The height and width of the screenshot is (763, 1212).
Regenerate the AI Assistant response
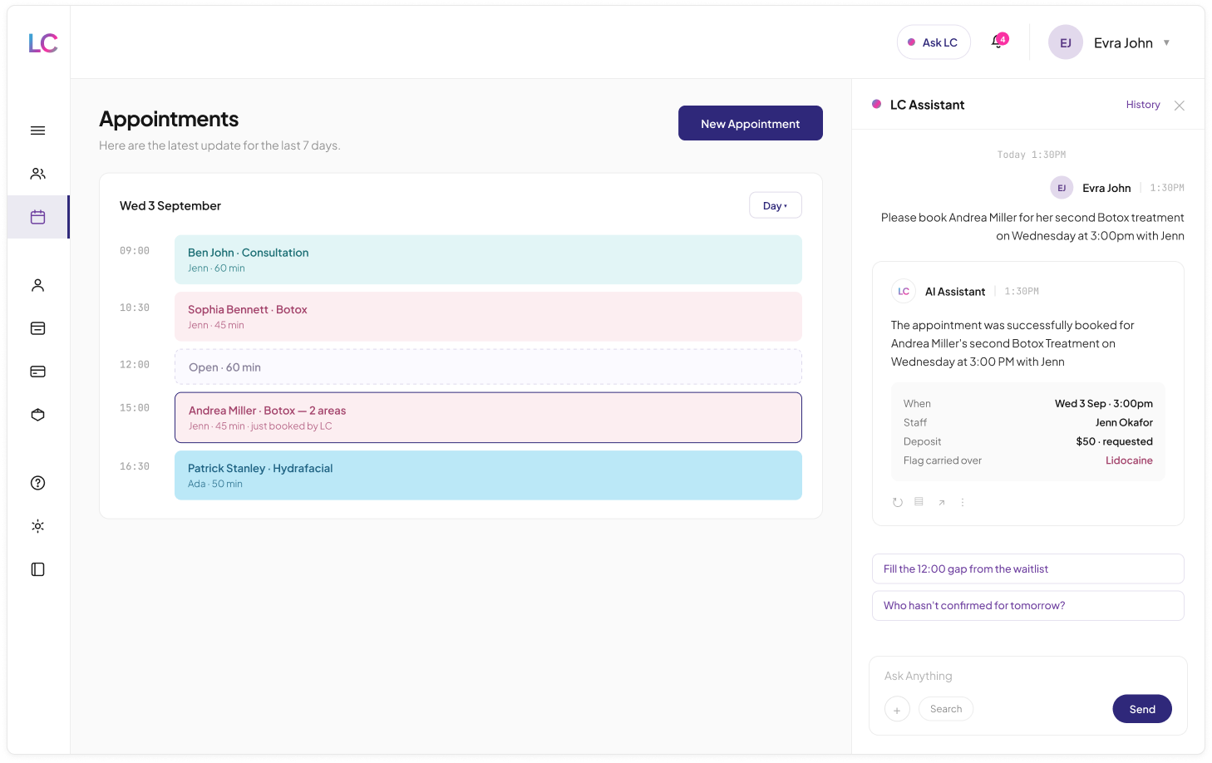(898, 502)
